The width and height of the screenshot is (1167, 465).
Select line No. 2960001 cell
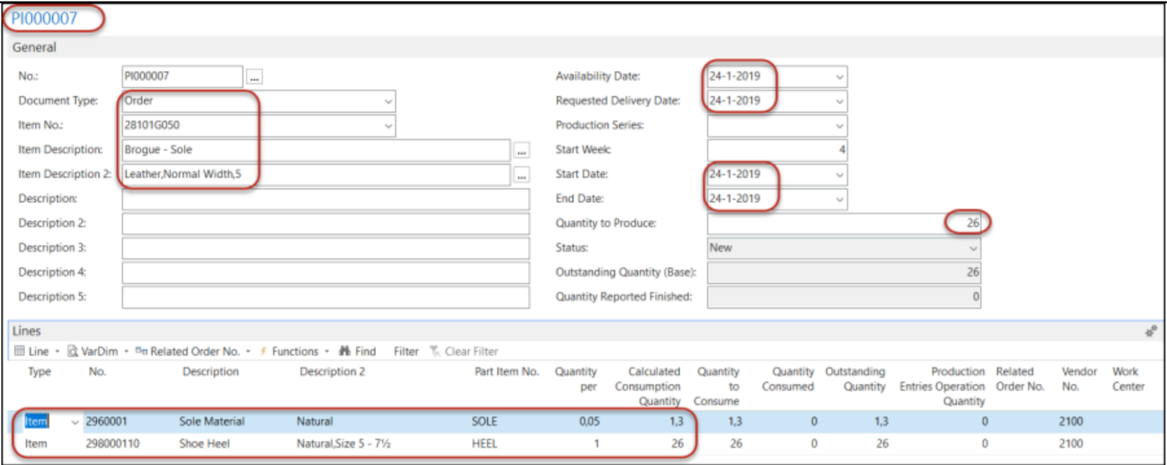click(106, 422)
